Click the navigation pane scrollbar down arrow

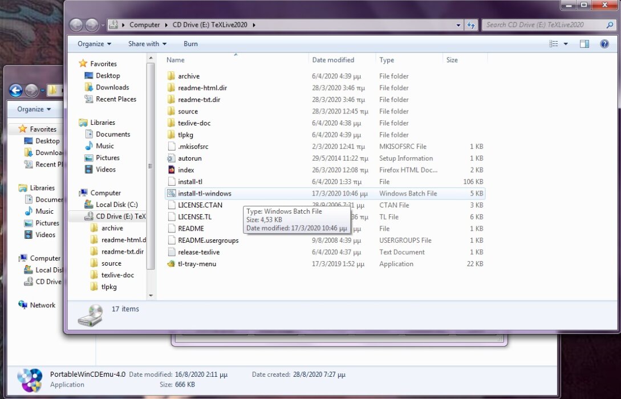coord(151,295)
